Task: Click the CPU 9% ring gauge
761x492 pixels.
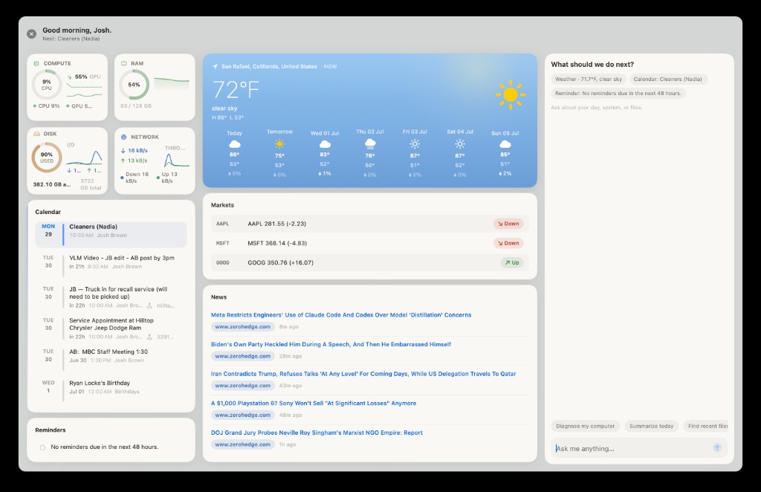Action: click(x=47, y=85)
